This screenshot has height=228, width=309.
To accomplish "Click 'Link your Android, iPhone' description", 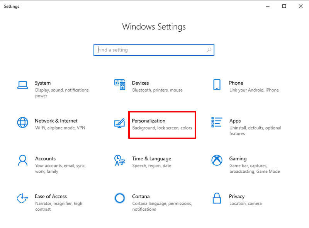I will click(254, 90).
